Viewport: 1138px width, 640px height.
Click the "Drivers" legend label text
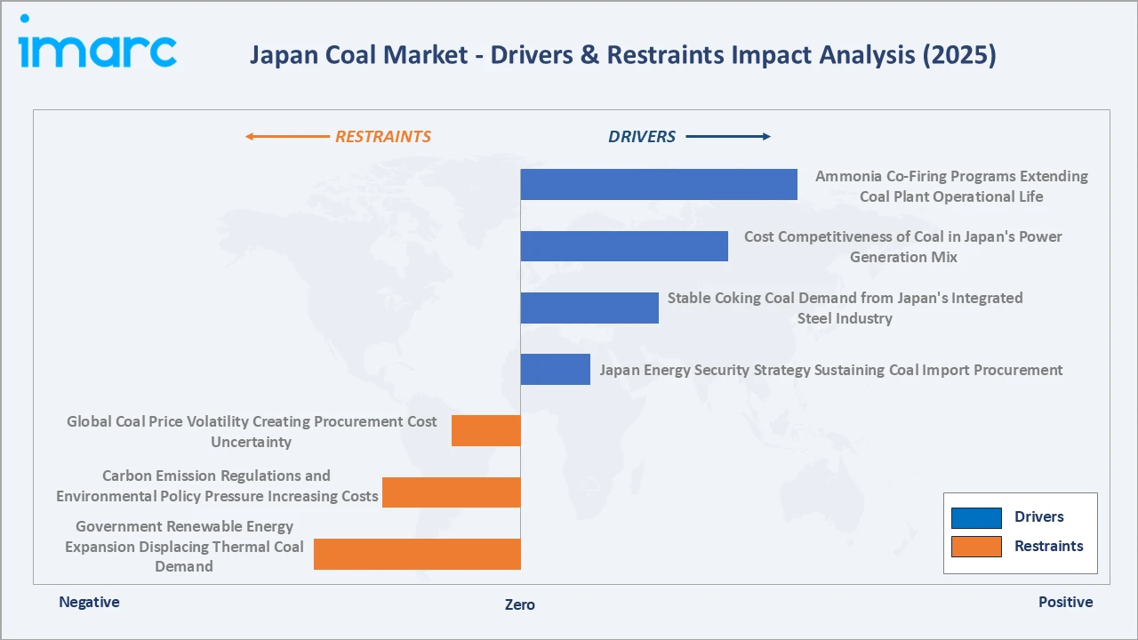coord(1038,517)
